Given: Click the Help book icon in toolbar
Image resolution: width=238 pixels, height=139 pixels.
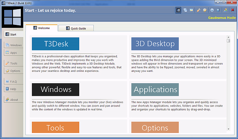Looking at the screenshot, I should pyautogui.click(x=218, y=10).
